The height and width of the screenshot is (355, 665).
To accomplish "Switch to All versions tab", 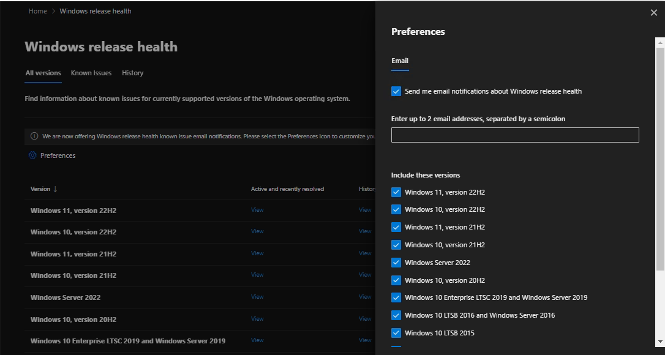I will 43,73.
